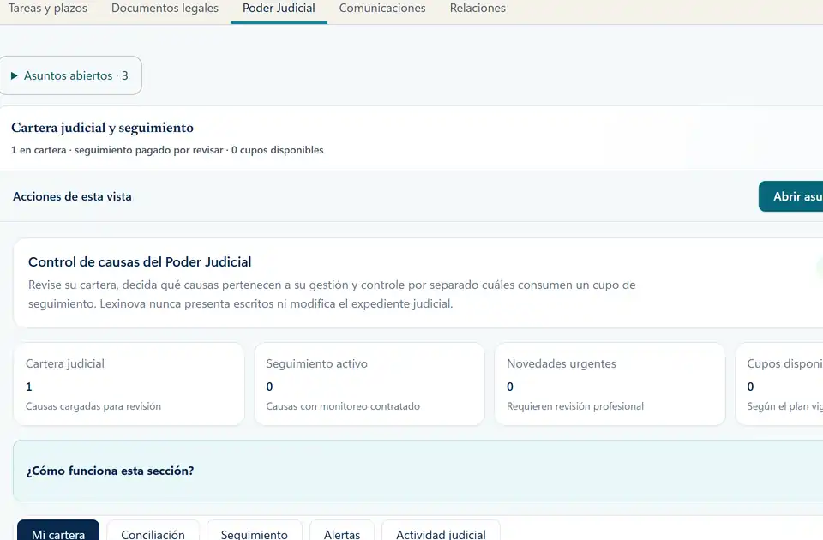This screenshot has width=823, height=540.
Task: Select the Mi cartera sub-tab
Action: [58, 531]
